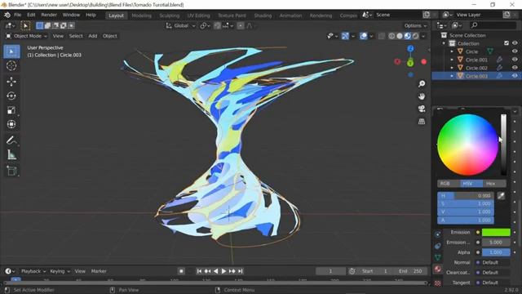Image resolution: width=522 pixels, height=294 pixels.
Task: Collapse the Collection tree item
Action: point(444,43)
